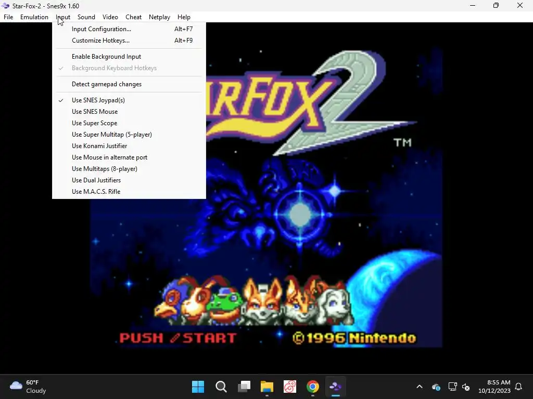533x399 pixels.
Task: Open the network tray icon
Action: pos(452,387)
